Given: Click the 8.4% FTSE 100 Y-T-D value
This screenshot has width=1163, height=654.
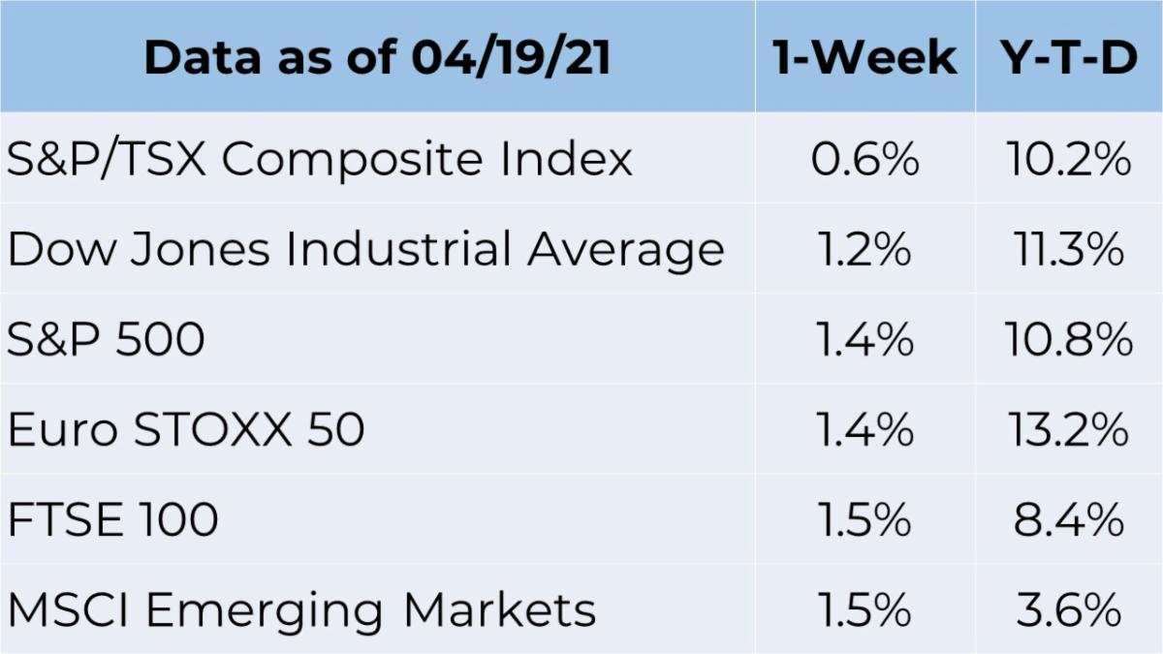Looking at the screenshot, I should pyautogui.click(x=1069, y=519).
